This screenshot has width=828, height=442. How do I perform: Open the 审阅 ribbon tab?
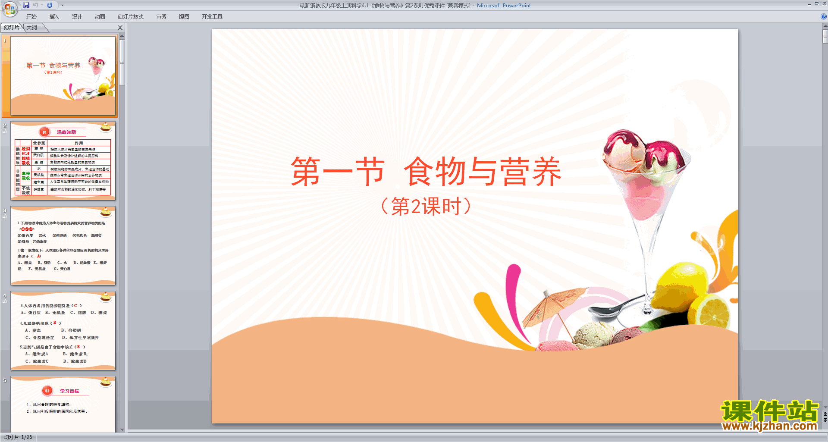coord(161,17)
